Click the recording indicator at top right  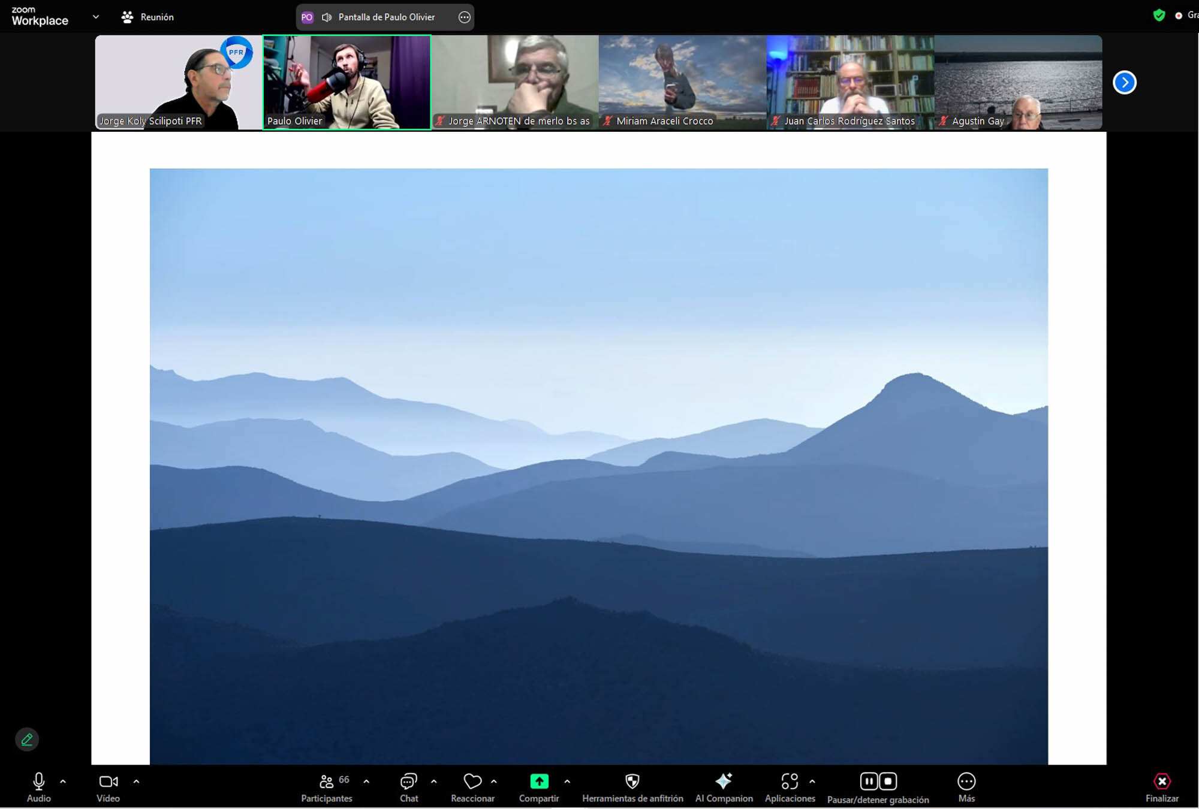(1186, 16)
